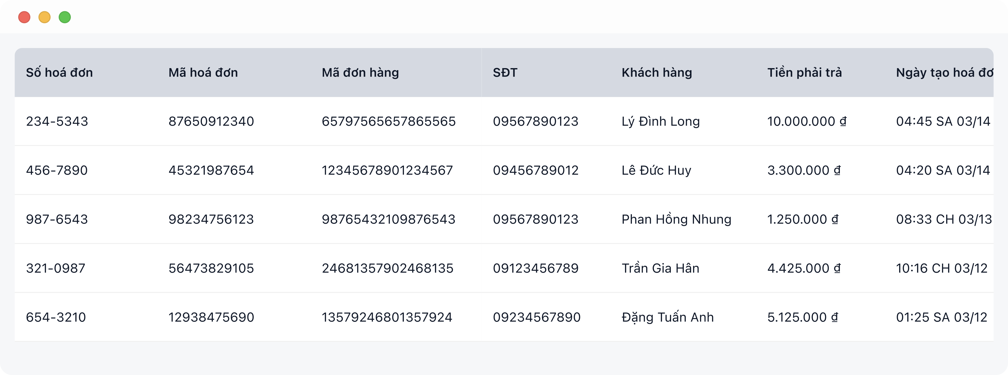Select invoice number 456-7890

pyautogui.click(x=57, y=170)
